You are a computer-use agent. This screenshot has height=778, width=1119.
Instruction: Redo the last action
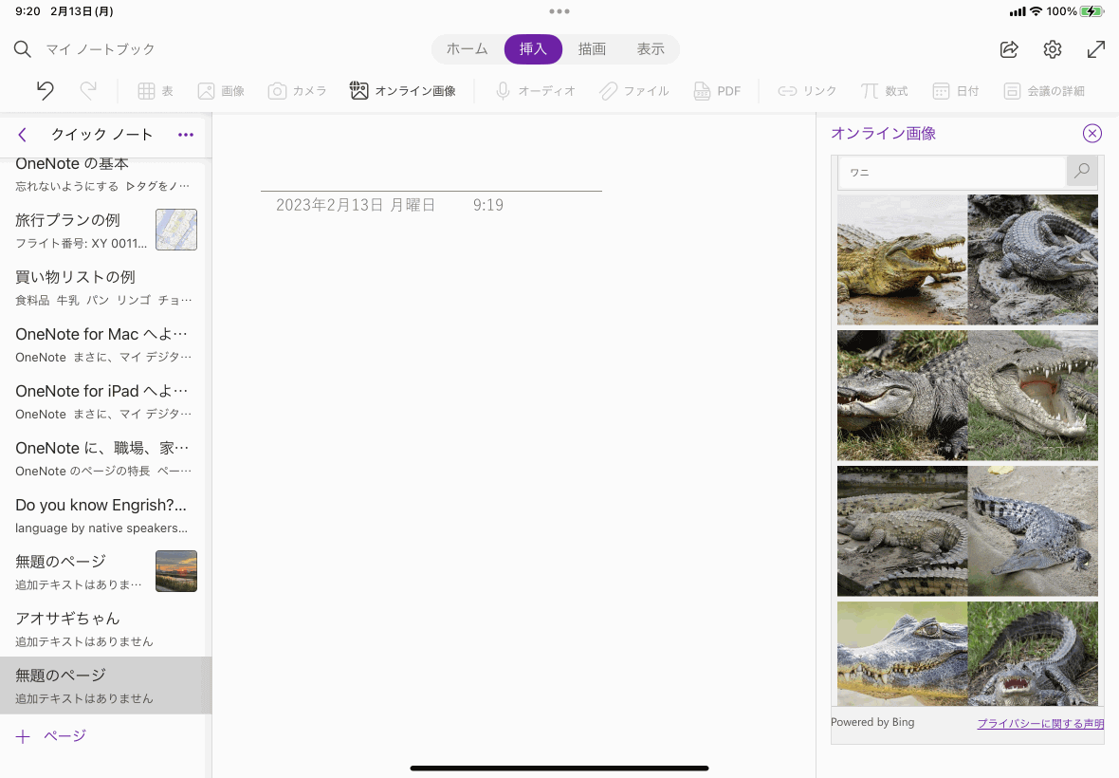(88, 91)
